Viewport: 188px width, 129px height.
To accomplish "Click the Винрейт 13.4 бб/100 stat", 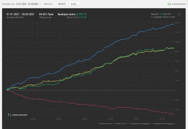I will 161,14.
